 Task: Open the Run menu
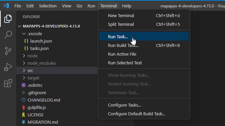point(91,6)
